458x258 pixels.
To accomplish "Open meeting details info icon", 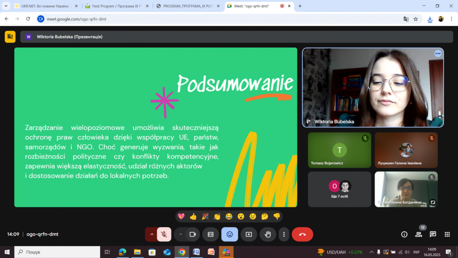I will (x=404, y=234).
